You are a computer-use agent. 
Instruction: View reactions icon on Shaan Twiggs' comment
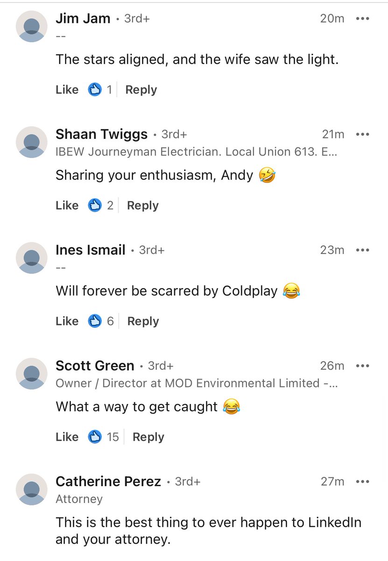click(95, 205)
